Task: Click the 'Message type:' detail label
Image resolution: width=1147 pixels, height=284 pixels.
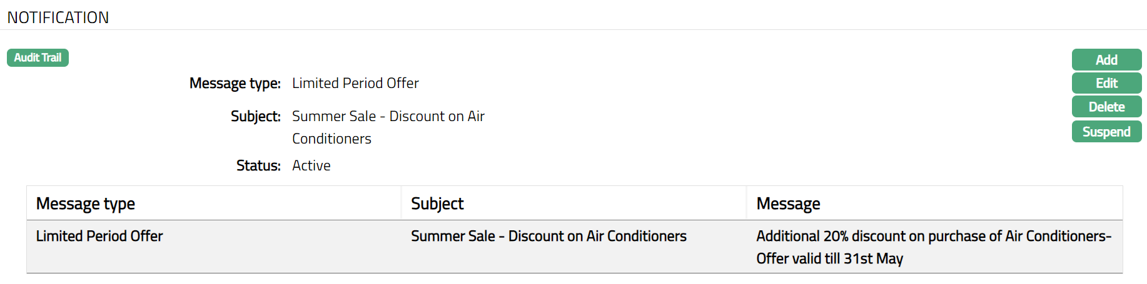Action: (235, 84)
